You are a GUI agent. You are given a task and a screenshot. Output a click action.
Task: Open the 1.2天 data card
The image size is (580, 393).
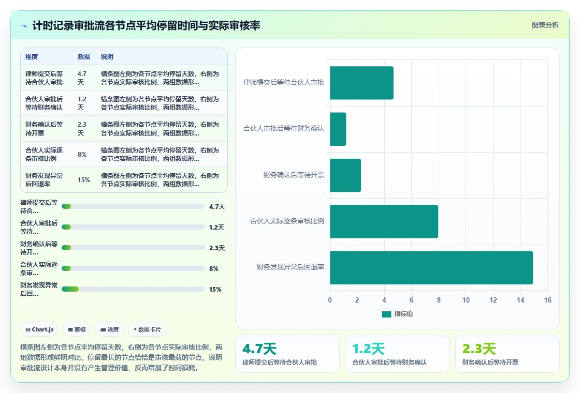pyautogui.click(x=397, y=354)
